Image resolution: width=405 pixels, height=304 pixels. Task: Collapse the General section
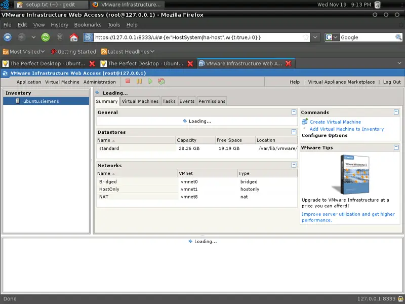[294, 112]
